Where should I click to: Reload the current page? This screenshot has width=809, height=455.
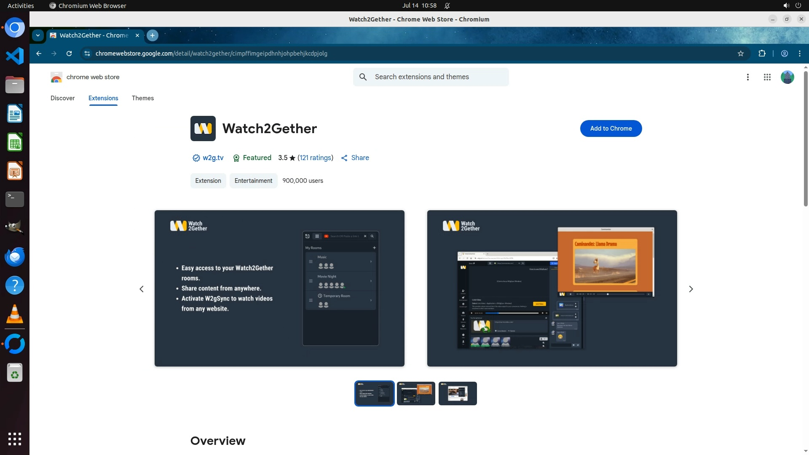(69, 54)
